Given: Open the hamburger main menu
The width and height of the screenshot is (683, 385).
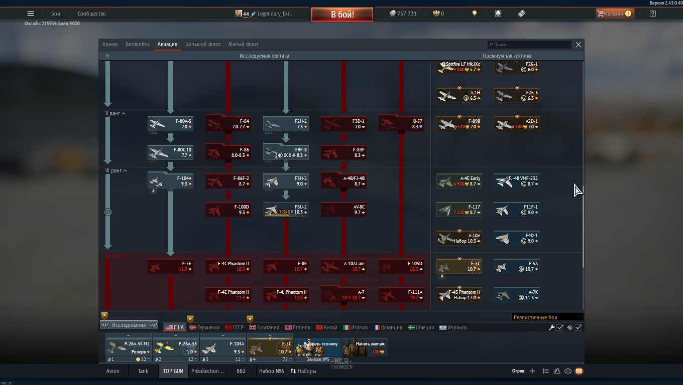Looking at the screenshot, I should (31, 14).
